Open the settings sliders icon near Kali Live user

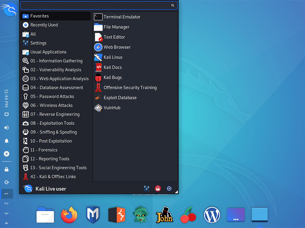146,188
